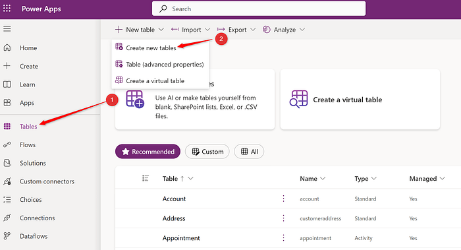This screenshot has width=461, height=250.
Task: Click the Dataflows icon in the sidebar
Action: [x=7, y=236]
